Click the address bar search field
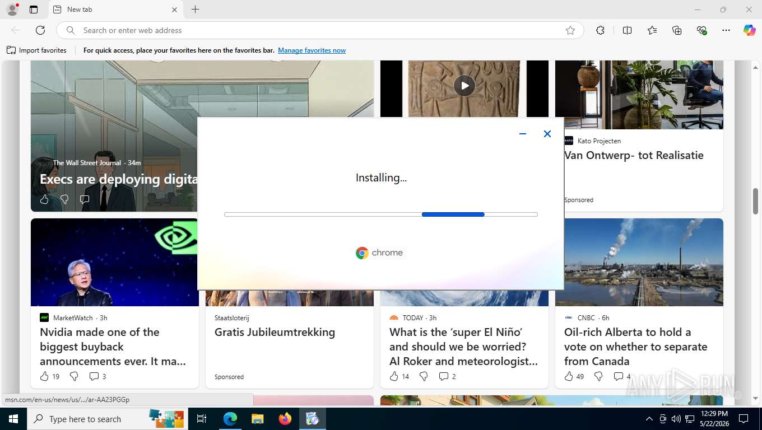Screen dimensions: 762x430 pyautogui.click(x=319, y=30)
